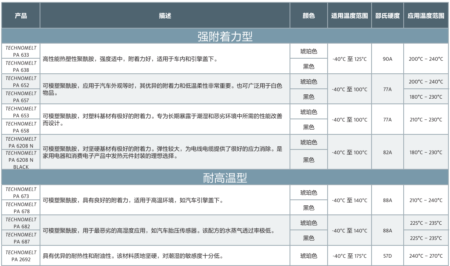Select 200°C – 240°C cell for PA 633
The image size is (450, 266).
coord(426,59)
